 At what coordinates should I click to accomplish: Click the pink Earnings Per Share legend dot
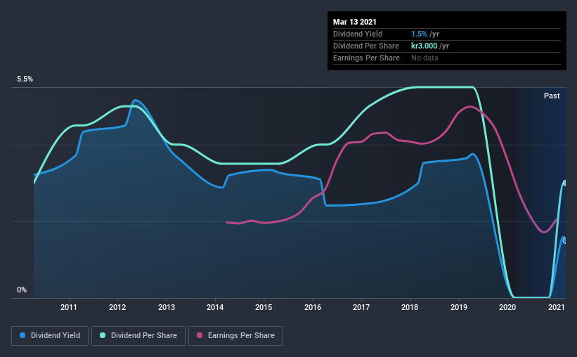pyautogui.click(x=200, y=335)
